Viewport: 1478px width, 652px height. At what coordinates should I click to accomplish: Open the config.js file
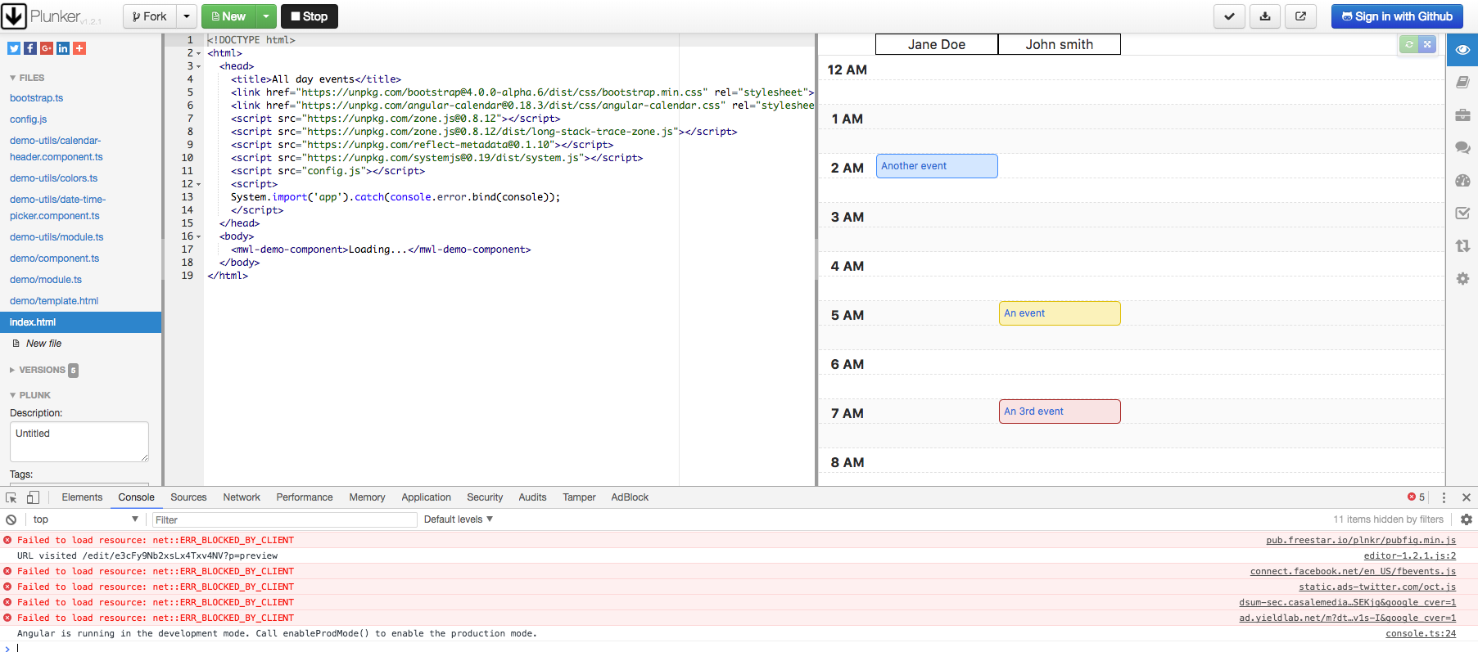(29, 119)
